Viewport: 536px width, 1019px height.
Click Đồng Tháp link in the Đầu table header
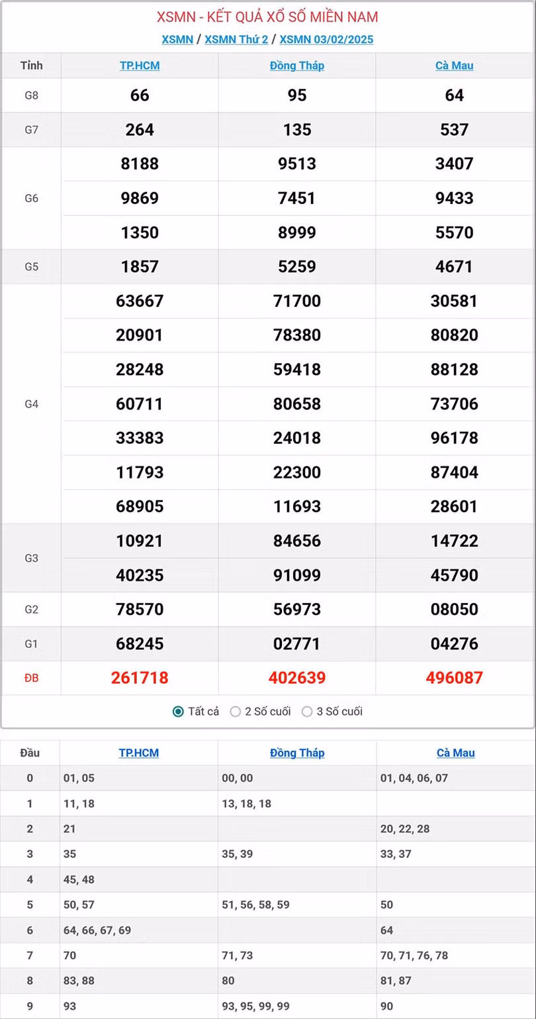click(297, 753)
